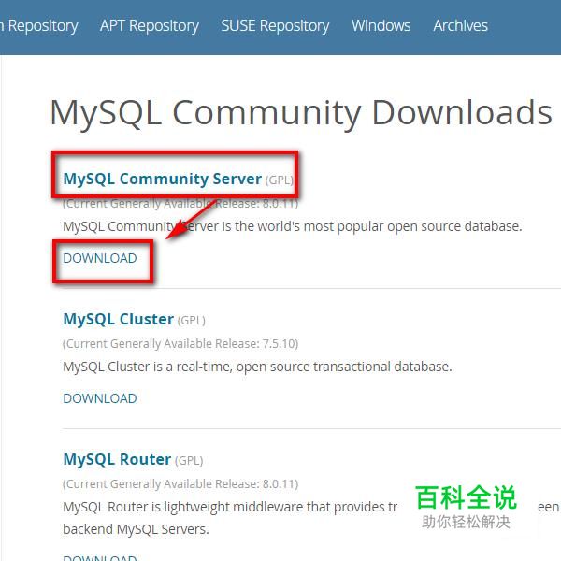This screenshot has width=561, height=561.
Task: Click the Release 7.5.10 note under MySQL Cluster
Action: point(180,344)
